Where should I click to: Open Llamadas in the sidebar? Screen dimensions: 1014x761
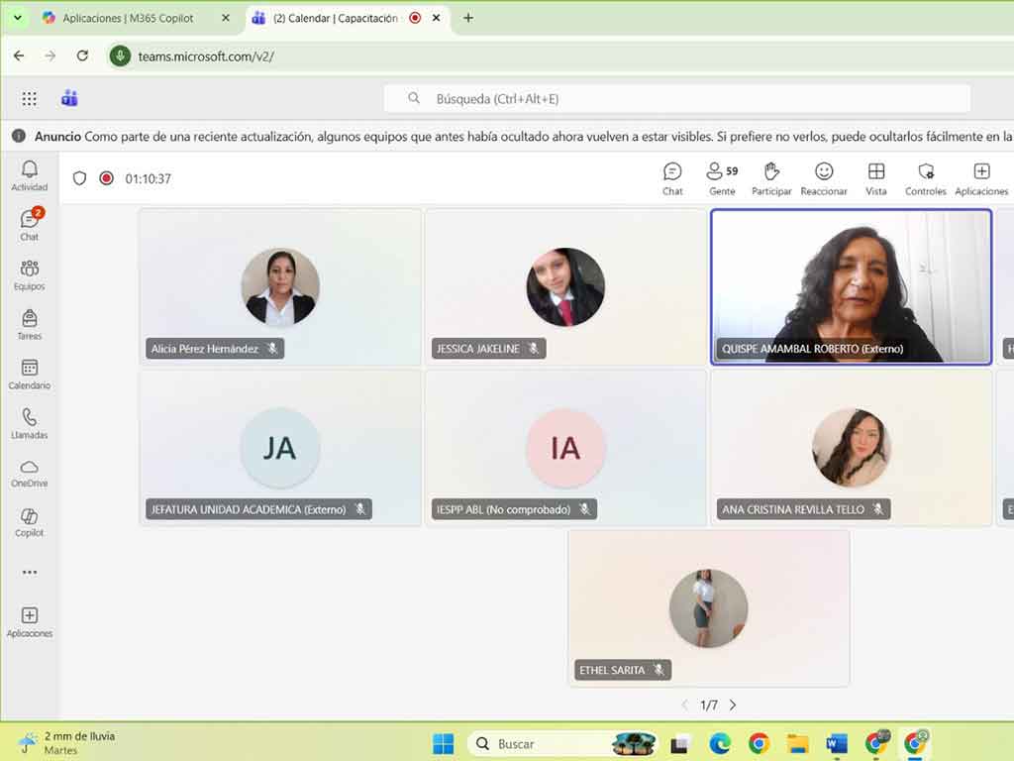pos(30,423)
